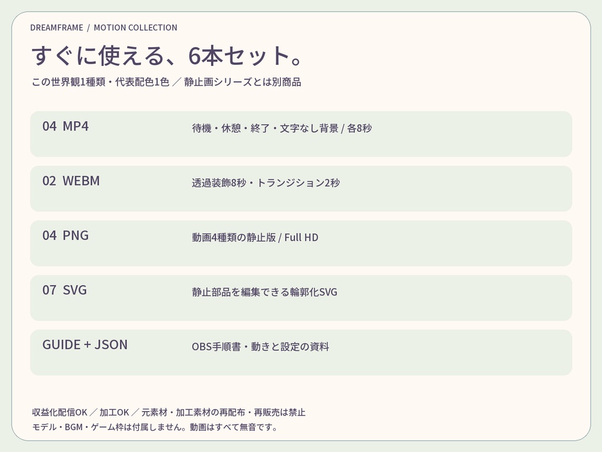Viewport: 602px width, 452px height.
Task: Select the 02 WEBM label
Action: point(71,181)
